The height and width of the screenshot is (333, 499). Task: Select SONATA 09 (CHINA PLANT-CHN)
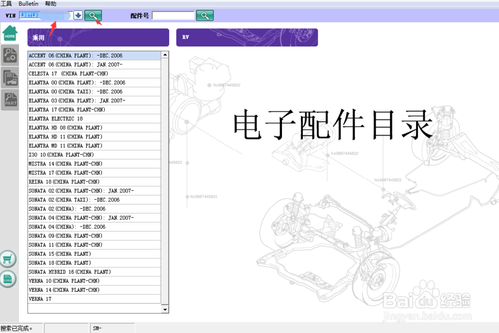point(94,236)
